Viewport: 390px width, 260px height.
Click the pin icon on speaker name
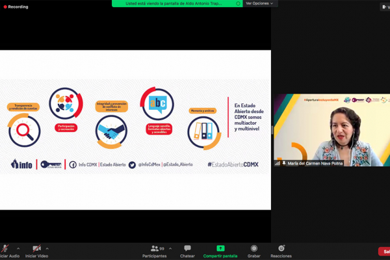coord(284,163)
